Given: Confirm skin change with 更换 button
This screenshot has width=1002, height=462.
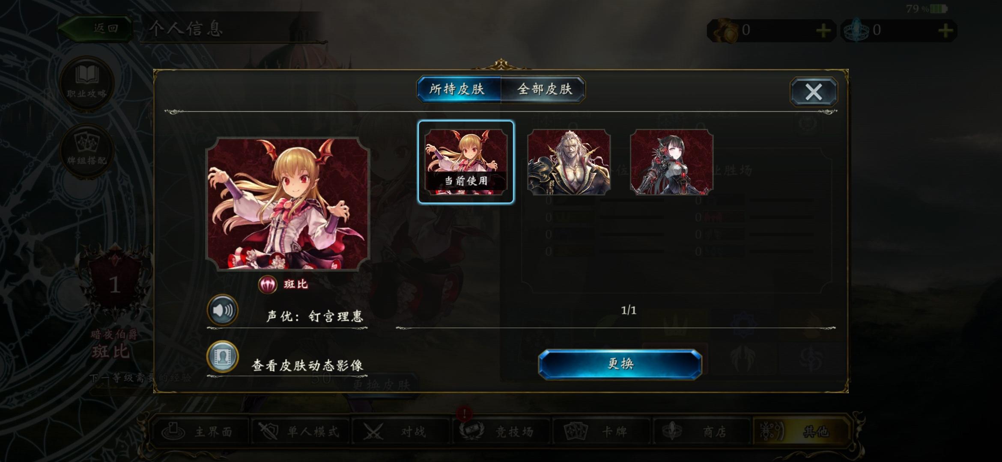Looking at the screenshot, I should tap(620, 364).
